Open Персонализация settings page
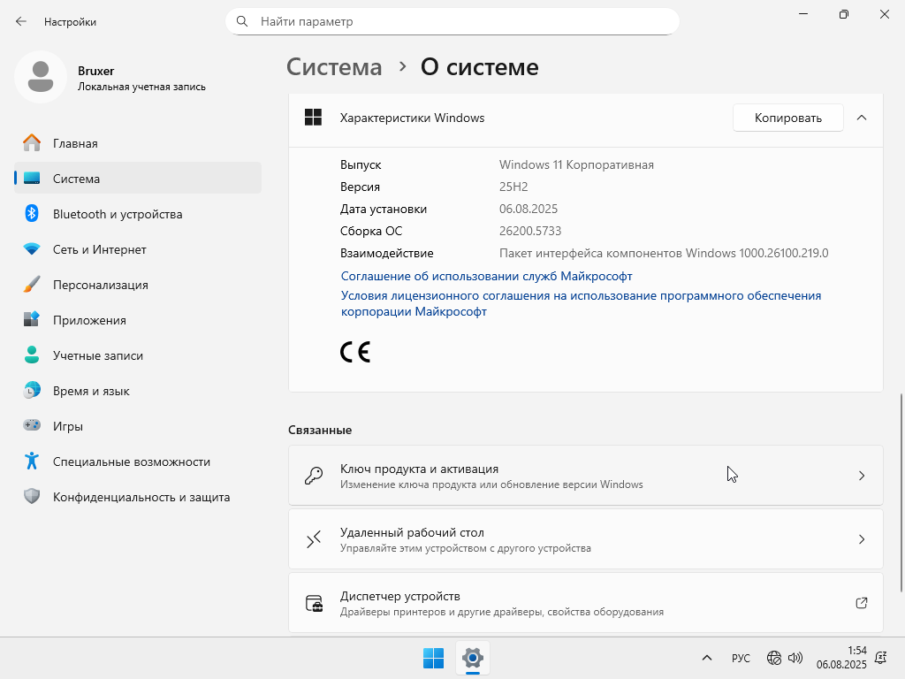 pos(137,285)
